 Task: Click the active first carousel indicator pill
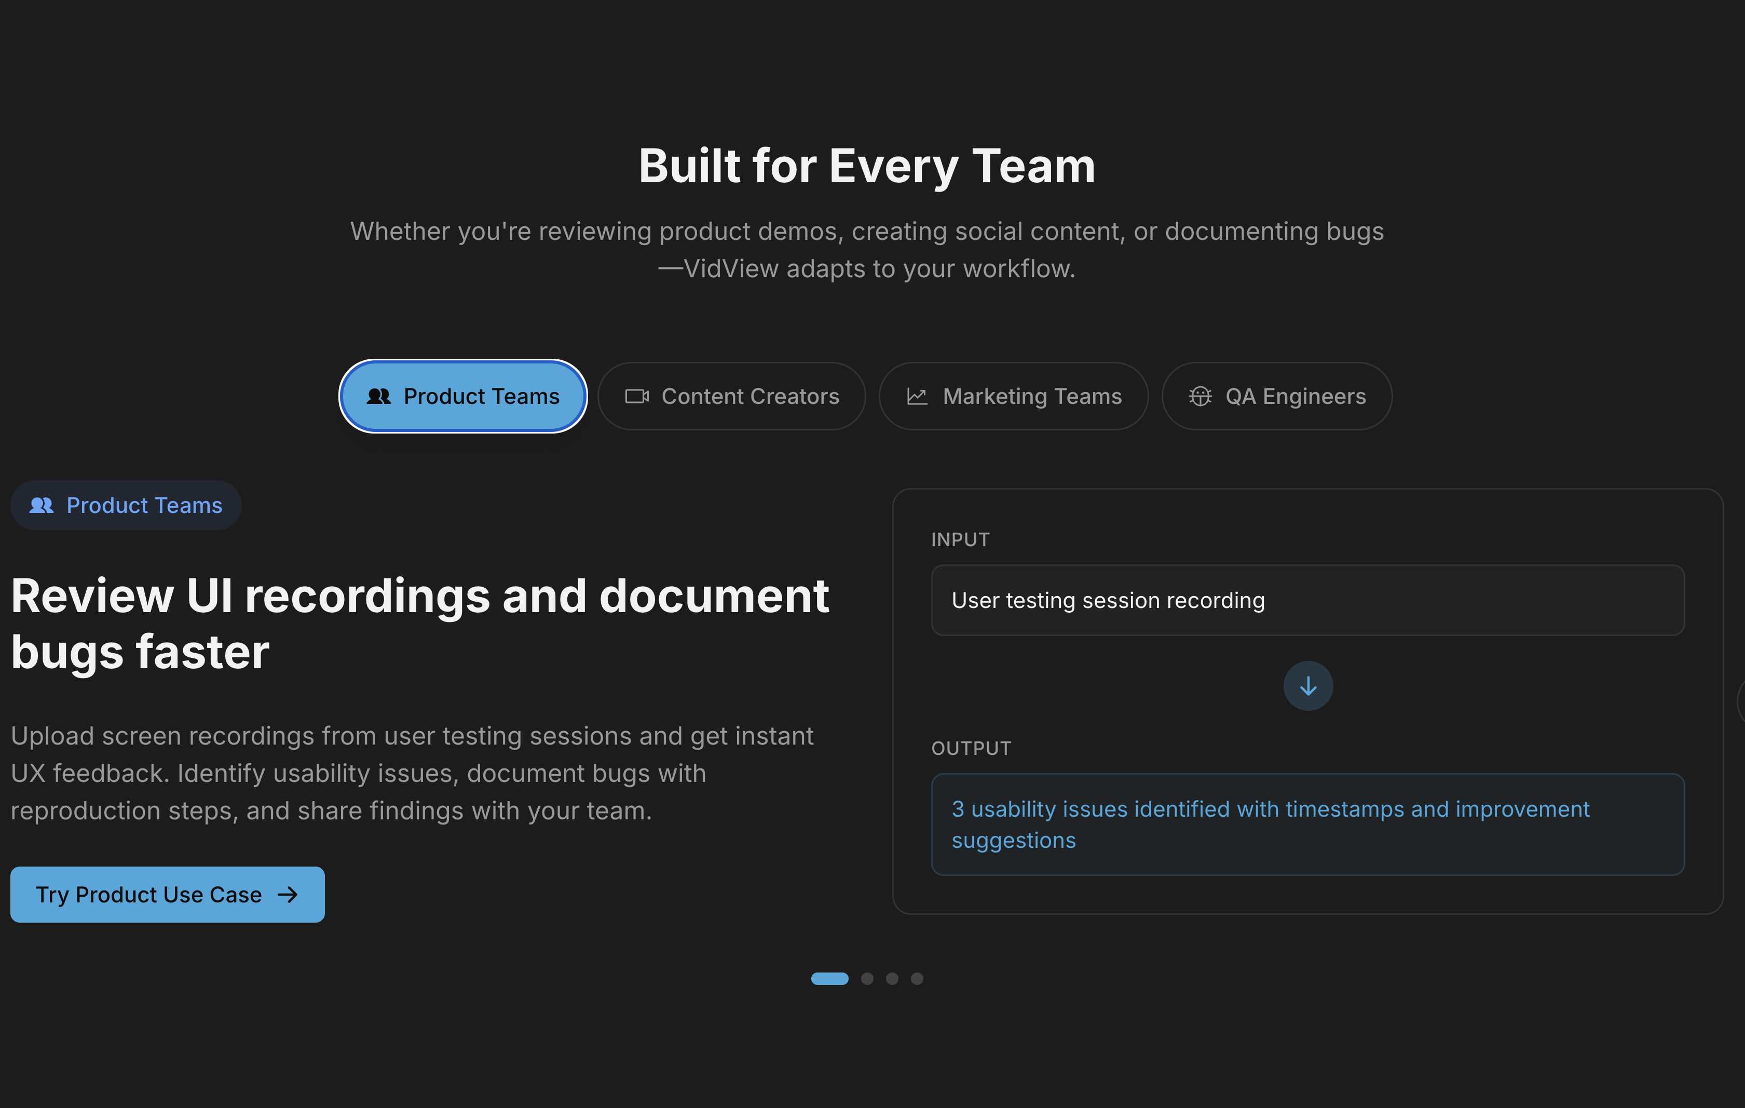(x=829, y=979)
